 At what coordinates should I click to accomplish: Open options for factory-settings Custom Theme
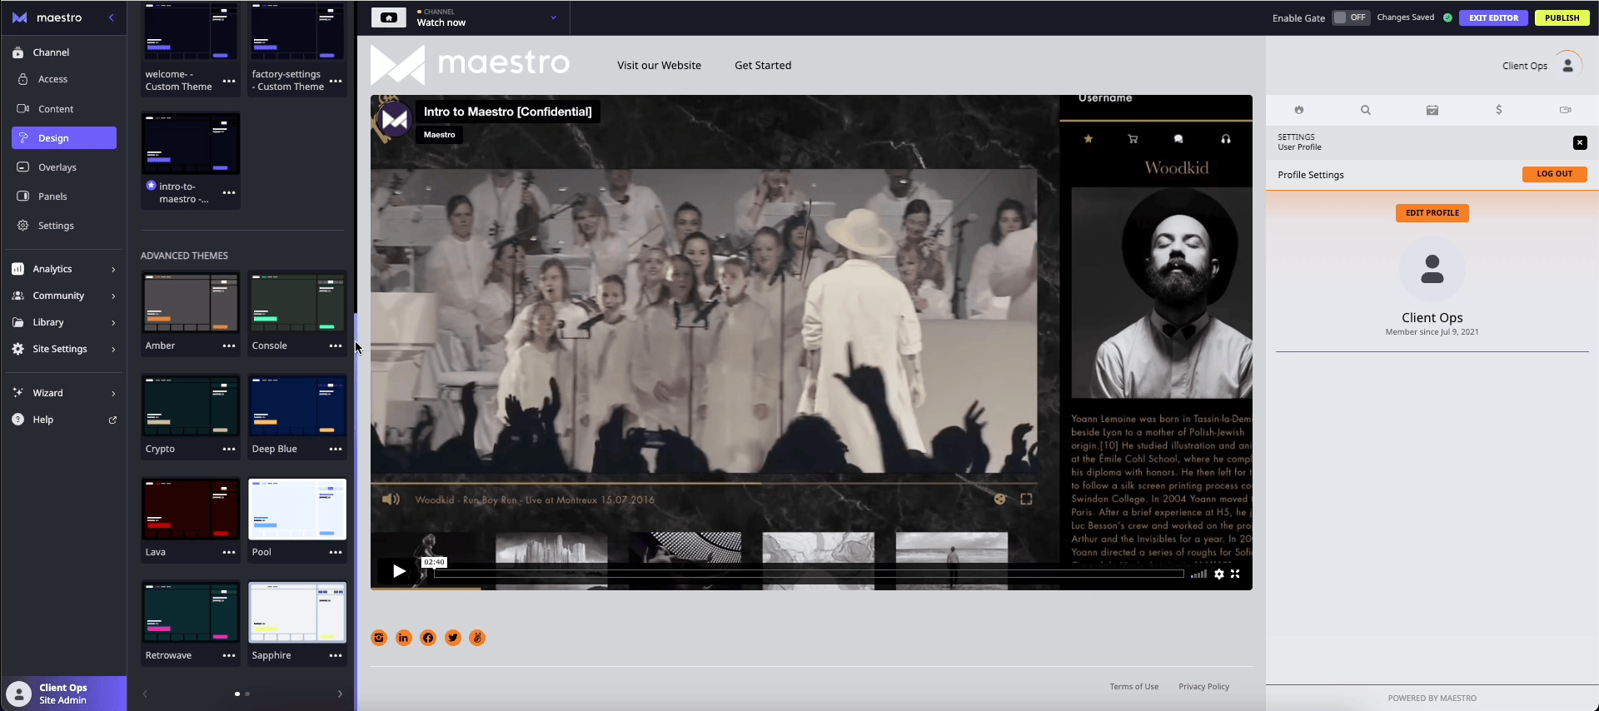336,81
